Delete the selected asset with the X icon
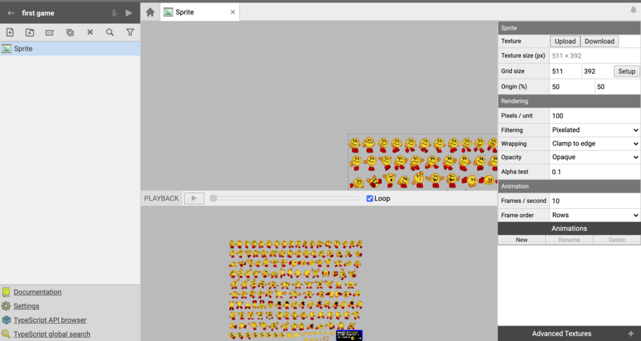Screen dimensions: 641x341 pos(90,33)
